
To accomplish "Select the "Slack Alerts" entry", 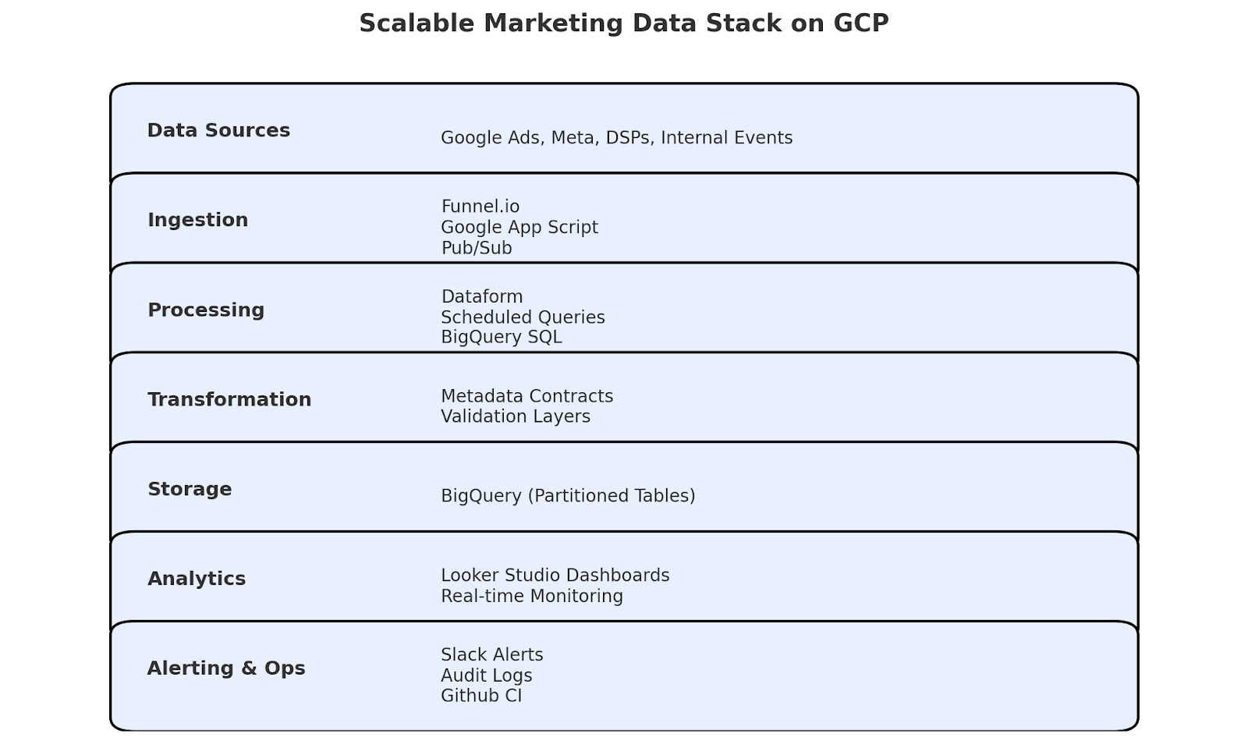I will [x=491, y=655].
